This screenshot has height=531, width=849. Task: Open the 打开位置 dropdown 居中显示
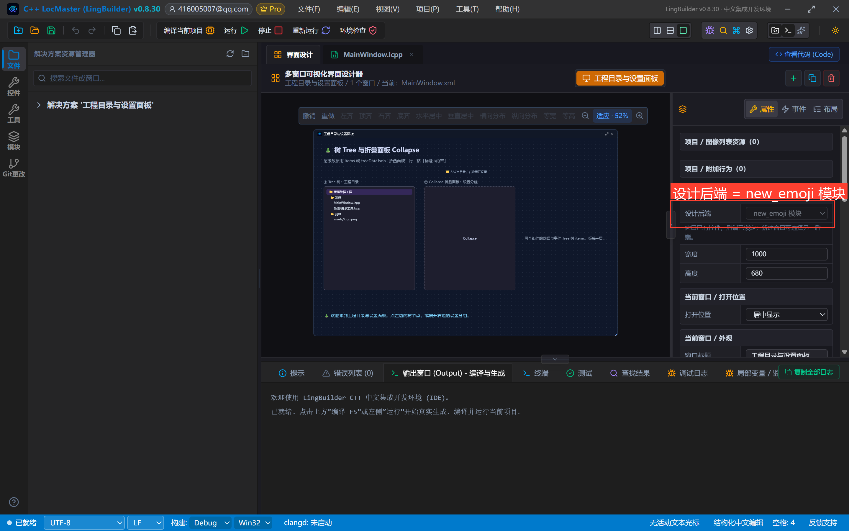click(786, 315)
